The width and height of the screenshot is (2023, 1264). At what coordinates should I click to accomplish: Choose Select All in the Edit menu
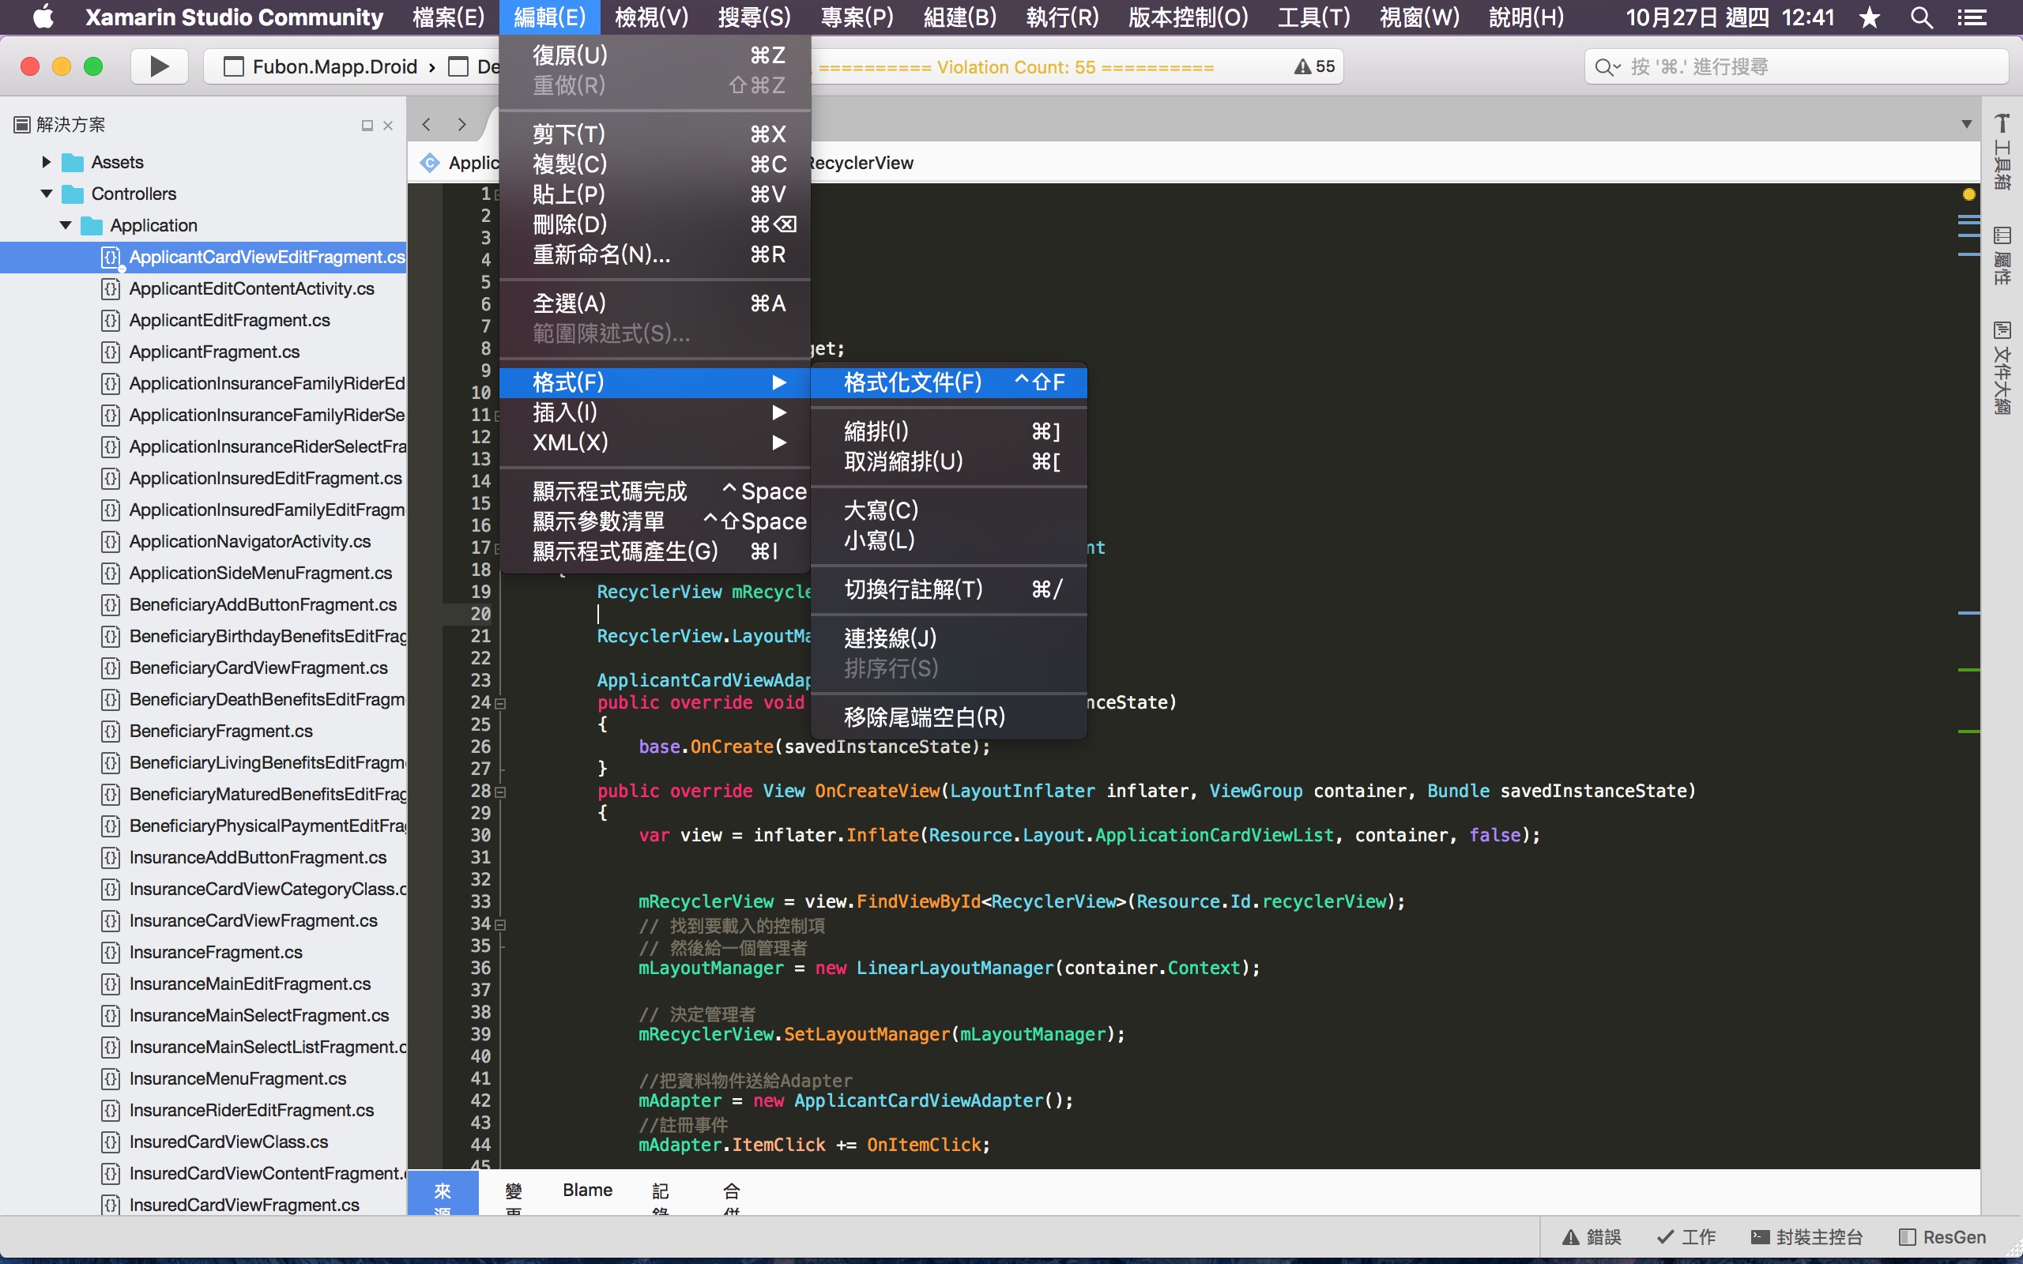point(654,304)
